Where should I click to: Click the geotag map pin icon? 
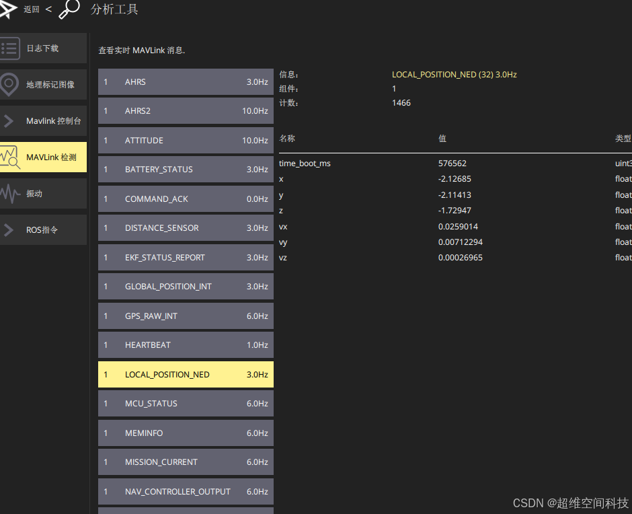coord(9,85)
